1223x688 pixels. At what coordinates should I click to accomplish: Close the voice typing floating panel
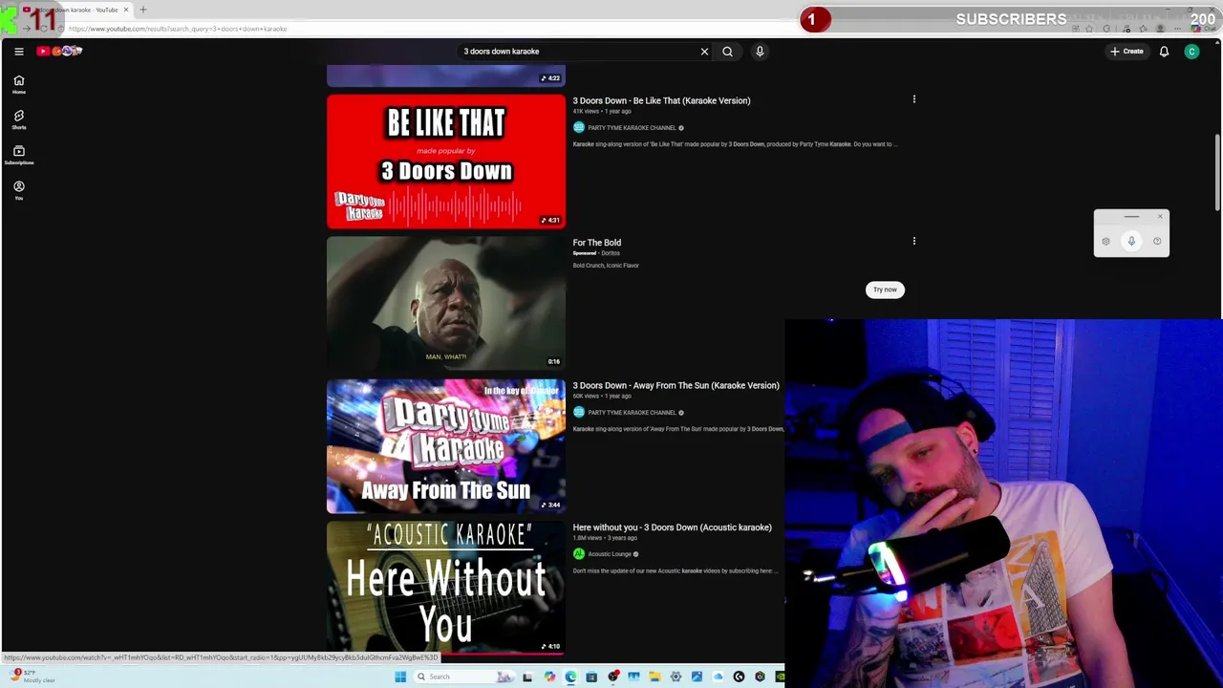pyautogui.click(x=1160, y=216)
